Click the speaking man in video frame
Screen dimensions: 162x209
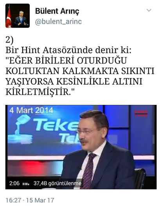[x=99, y=149]
